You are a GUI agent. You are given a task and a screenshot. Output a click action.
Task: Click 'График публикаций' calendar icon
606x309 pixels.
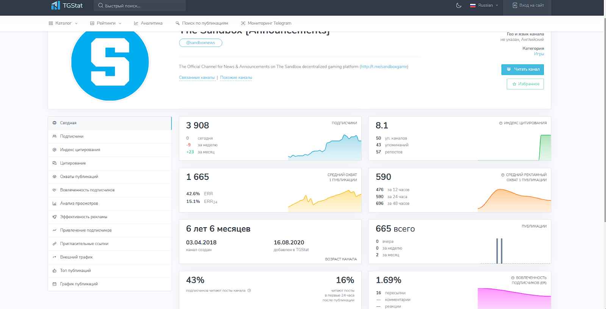point(55,284)
